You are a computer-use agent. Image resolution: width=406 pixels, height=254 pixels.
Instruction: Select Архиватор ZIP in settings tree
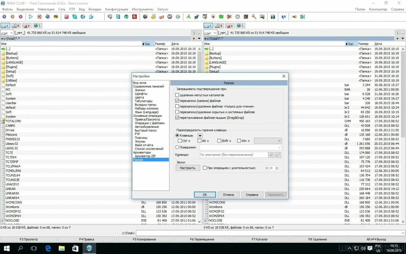pos(145,156)
